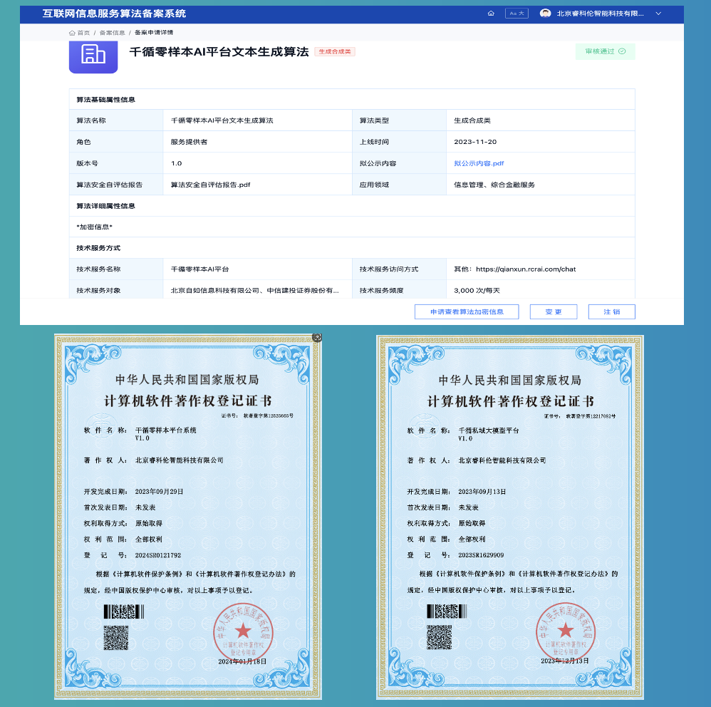Click the red seal on left certificate
Viewport: 711px width, 707px height.
pos(244,633)
